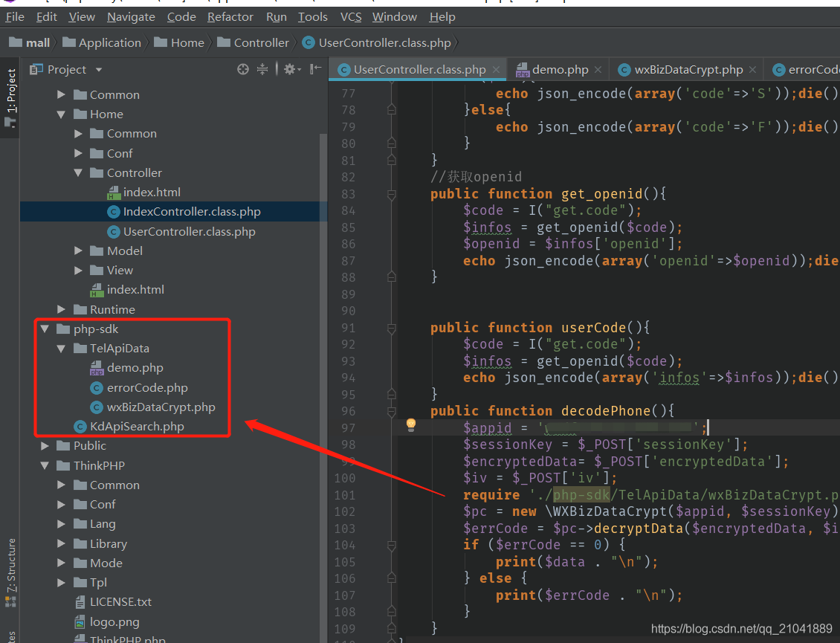Open the Tools menu
This screenshot has width=840, height=643.
[x=313, y=17]
